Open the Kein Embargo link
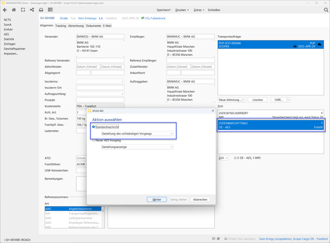This screenshot has width=330, height=243. pos(87,18)
